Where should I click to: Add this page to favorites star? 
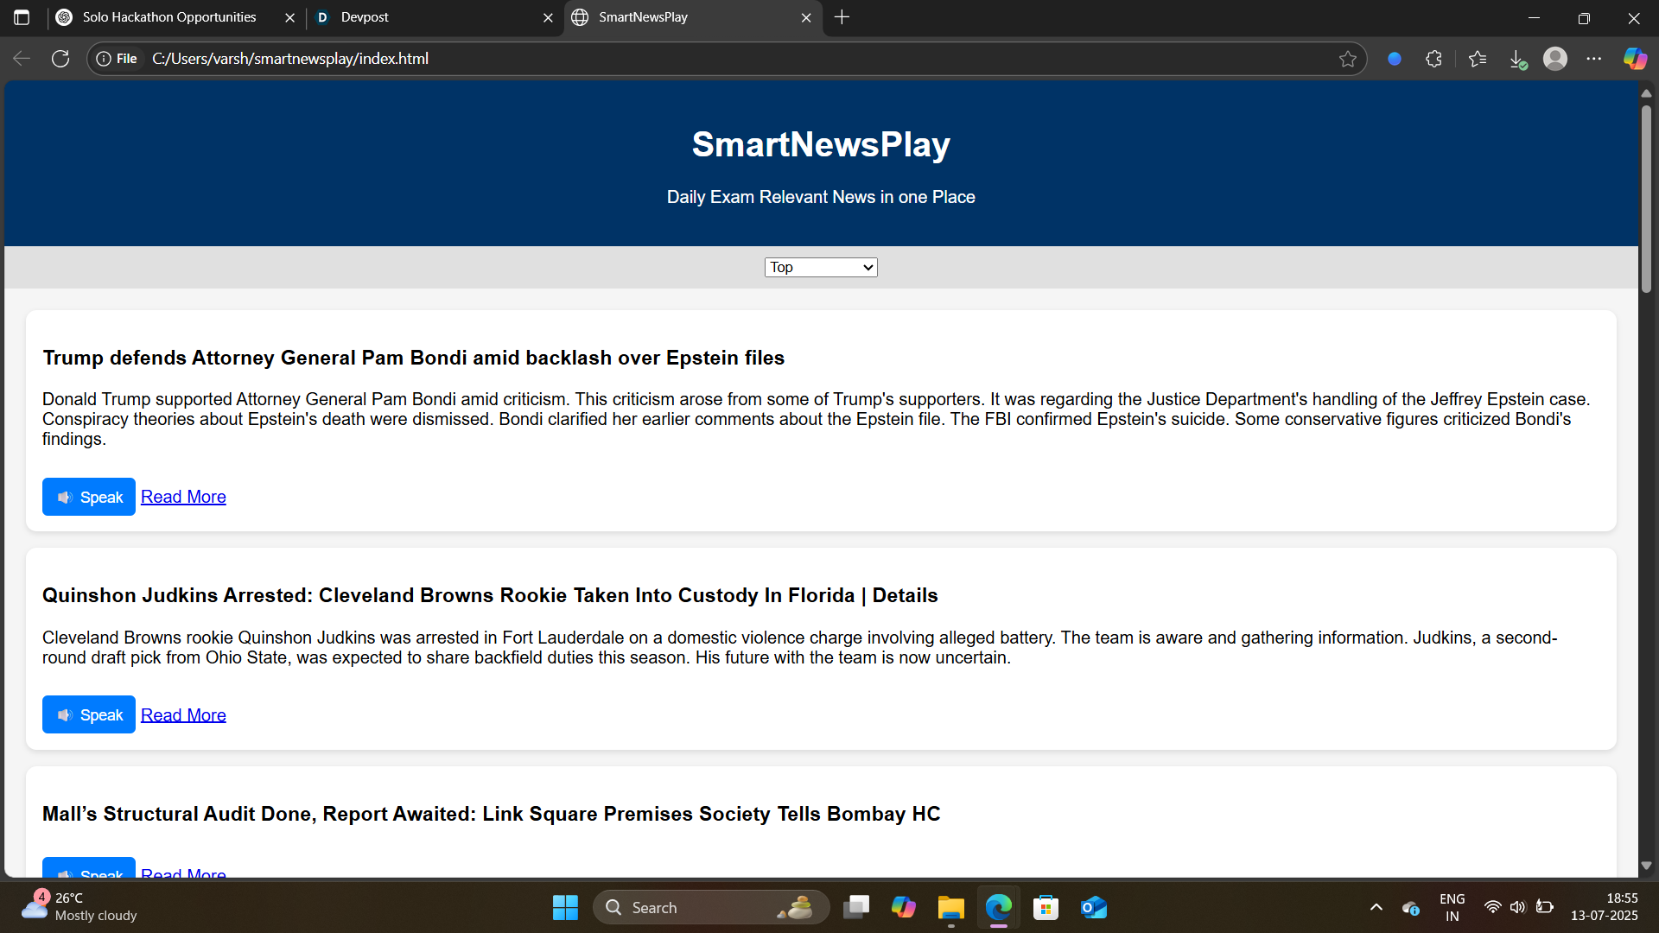[1347, 59]
